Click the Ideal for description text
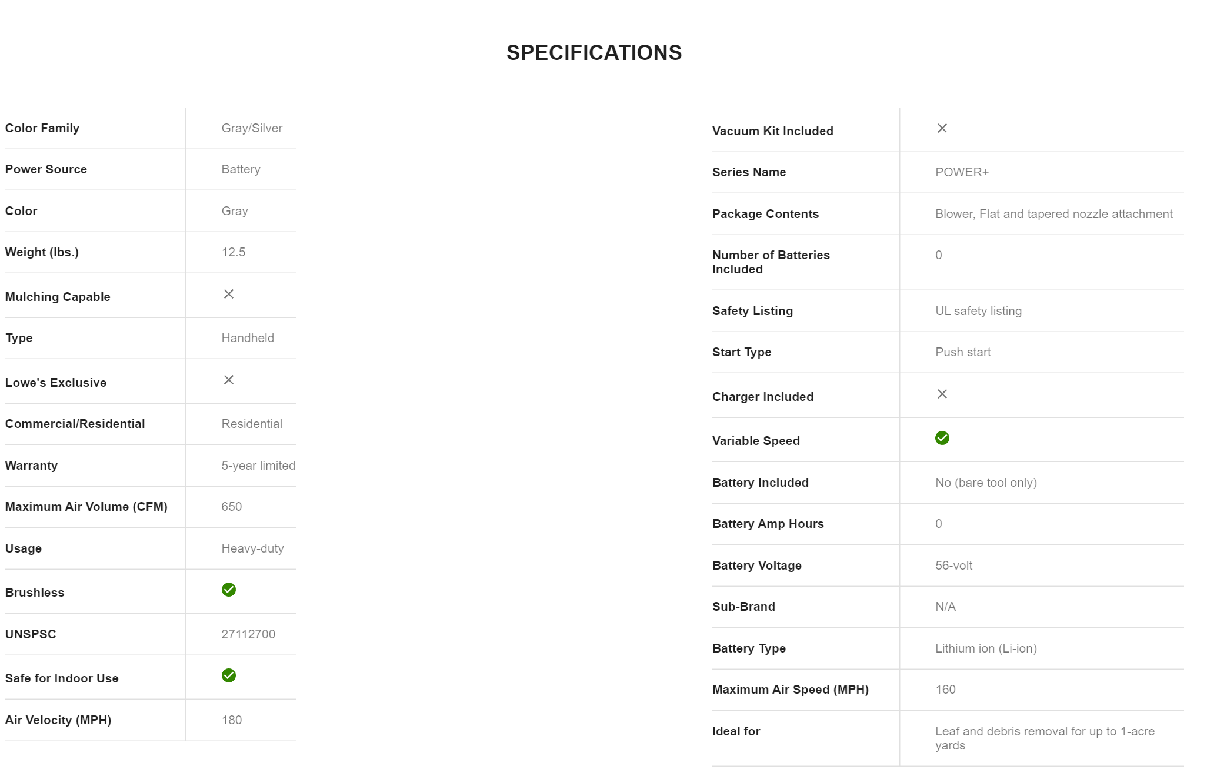Viewport: 1207px width, 783px height. point(1045,738)
